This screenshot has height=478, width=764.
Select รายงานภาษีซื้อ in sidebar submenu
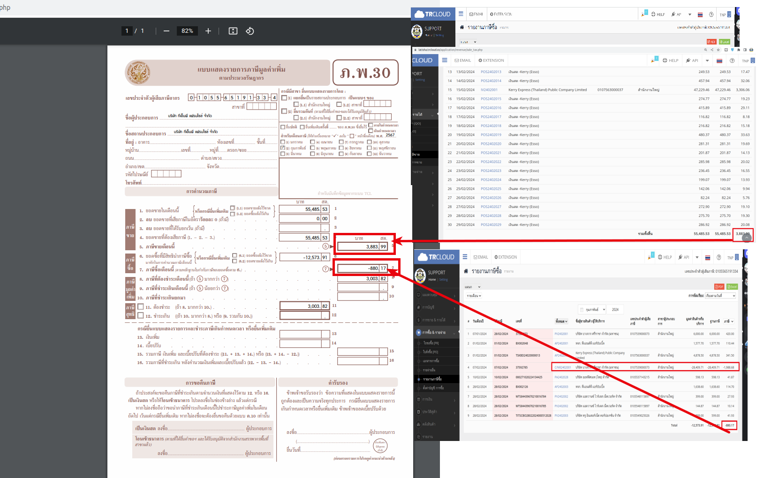tap(432, 379)
